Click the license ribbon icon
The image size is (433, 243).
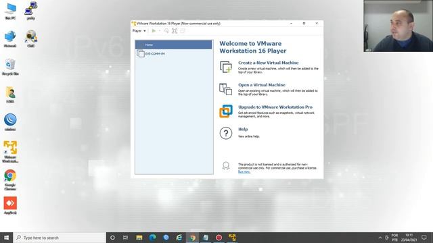(x=226, y=165)
